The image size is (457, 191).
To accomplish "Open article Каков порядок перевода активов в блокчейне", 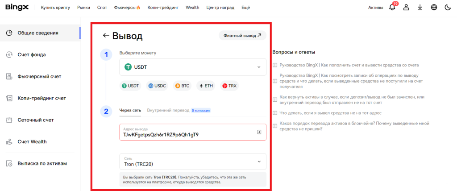I will pos(354,126).
